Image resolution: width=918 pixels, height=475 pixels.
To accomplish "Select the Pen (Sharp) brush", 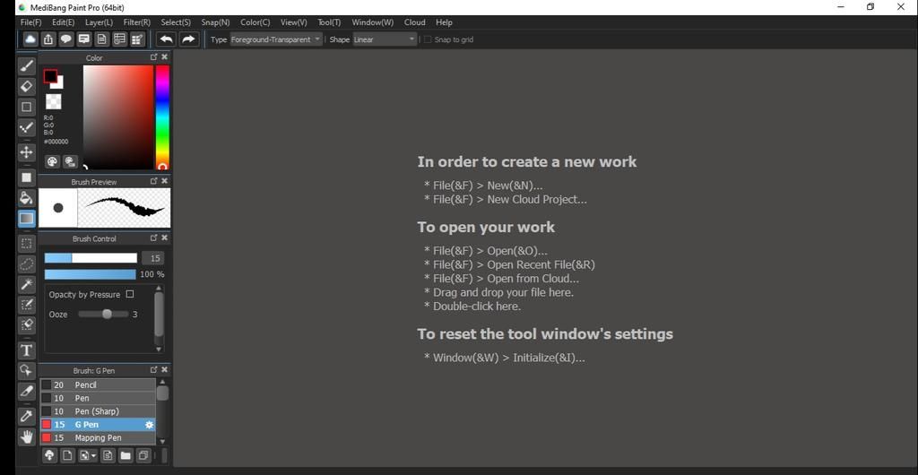I will click(98, 411).
